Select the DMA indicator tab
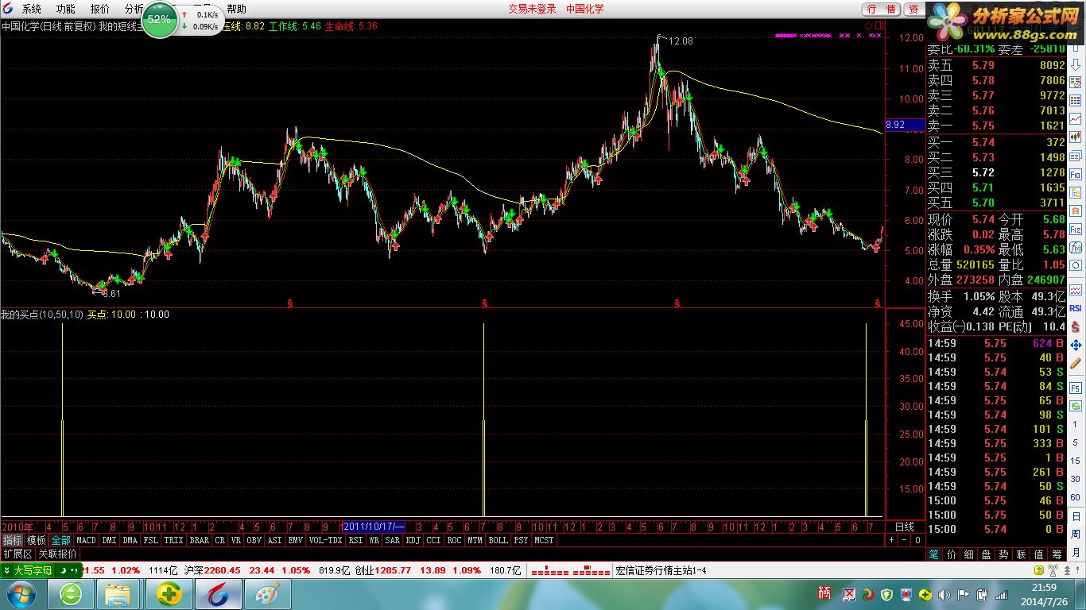Image resolution: width=1086 pixels, height=610 pixels. pos(130,540)
